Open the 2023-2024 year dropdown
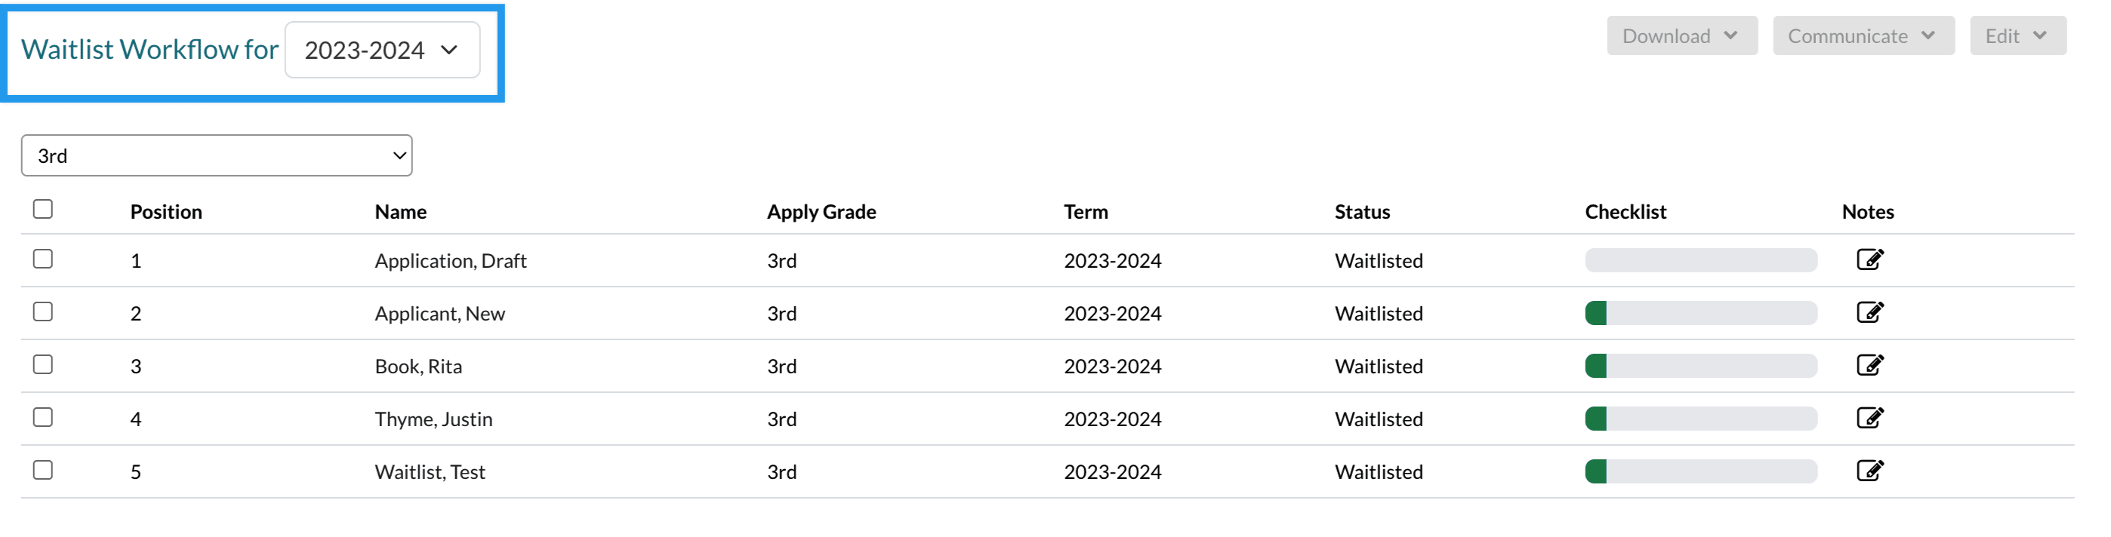 (x=382, y=50)
